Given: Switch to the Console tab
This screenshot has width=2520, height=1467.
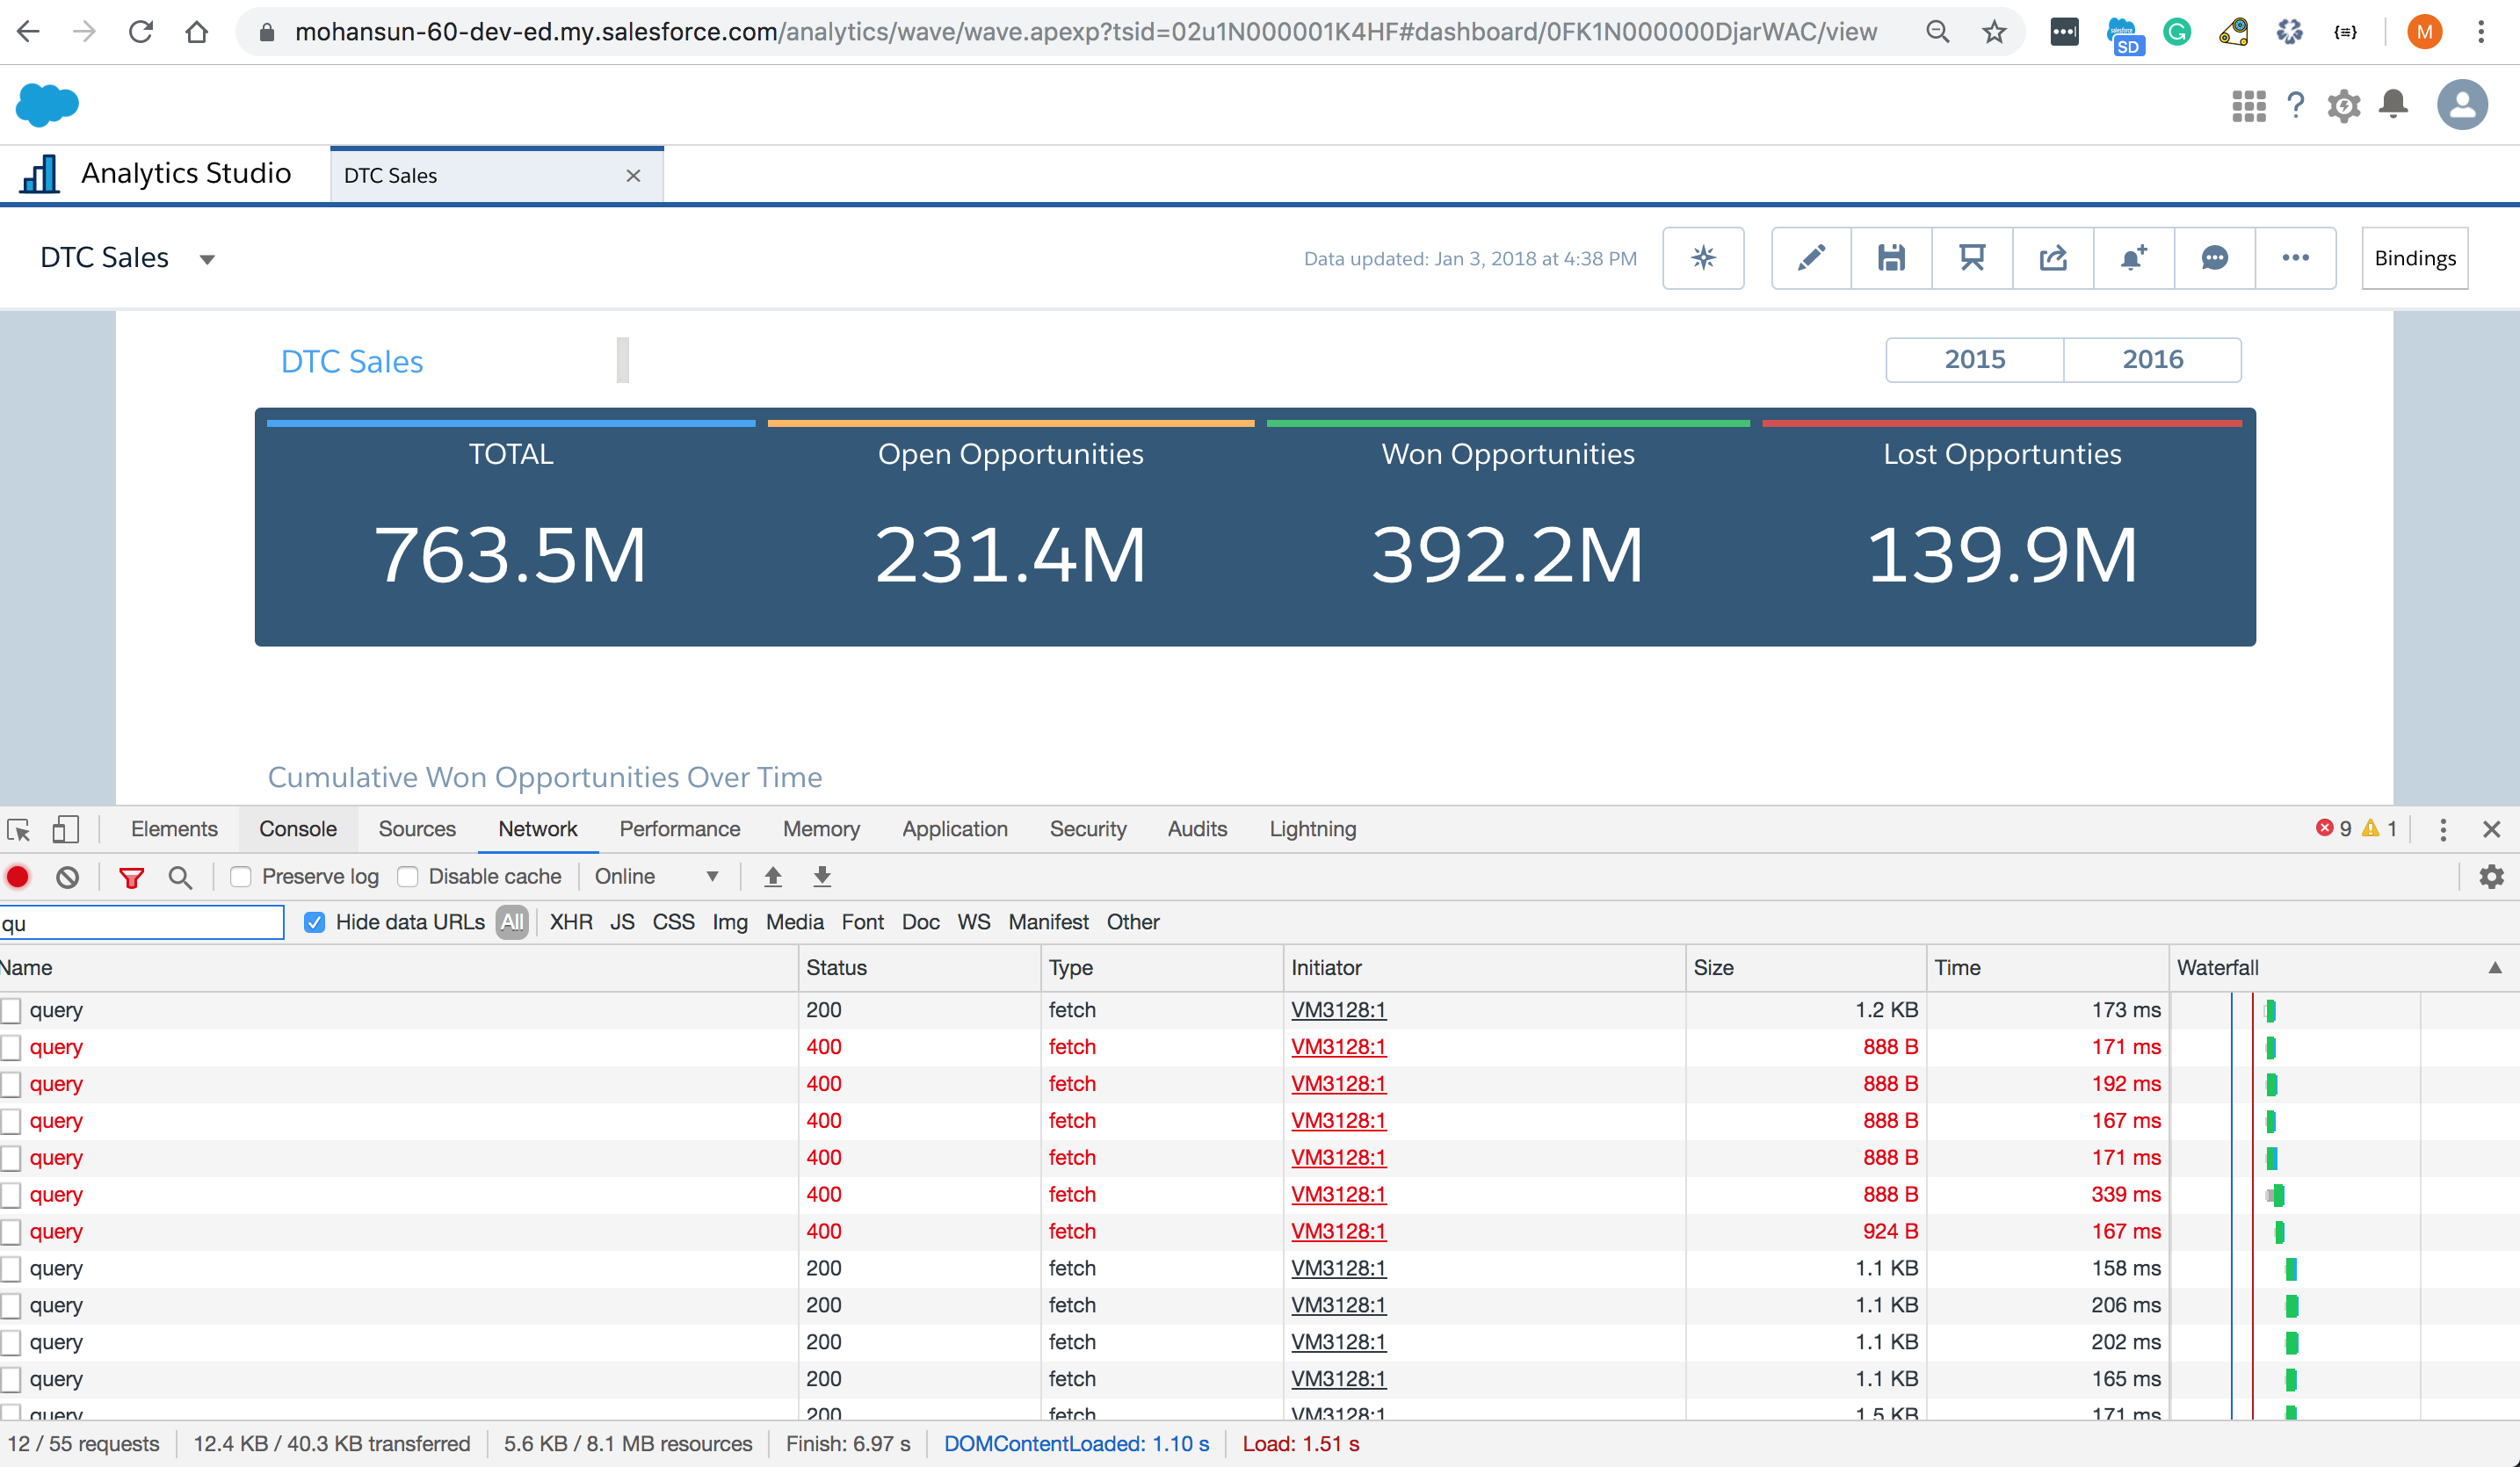Looking at the screenshot, I should (298, 829).
